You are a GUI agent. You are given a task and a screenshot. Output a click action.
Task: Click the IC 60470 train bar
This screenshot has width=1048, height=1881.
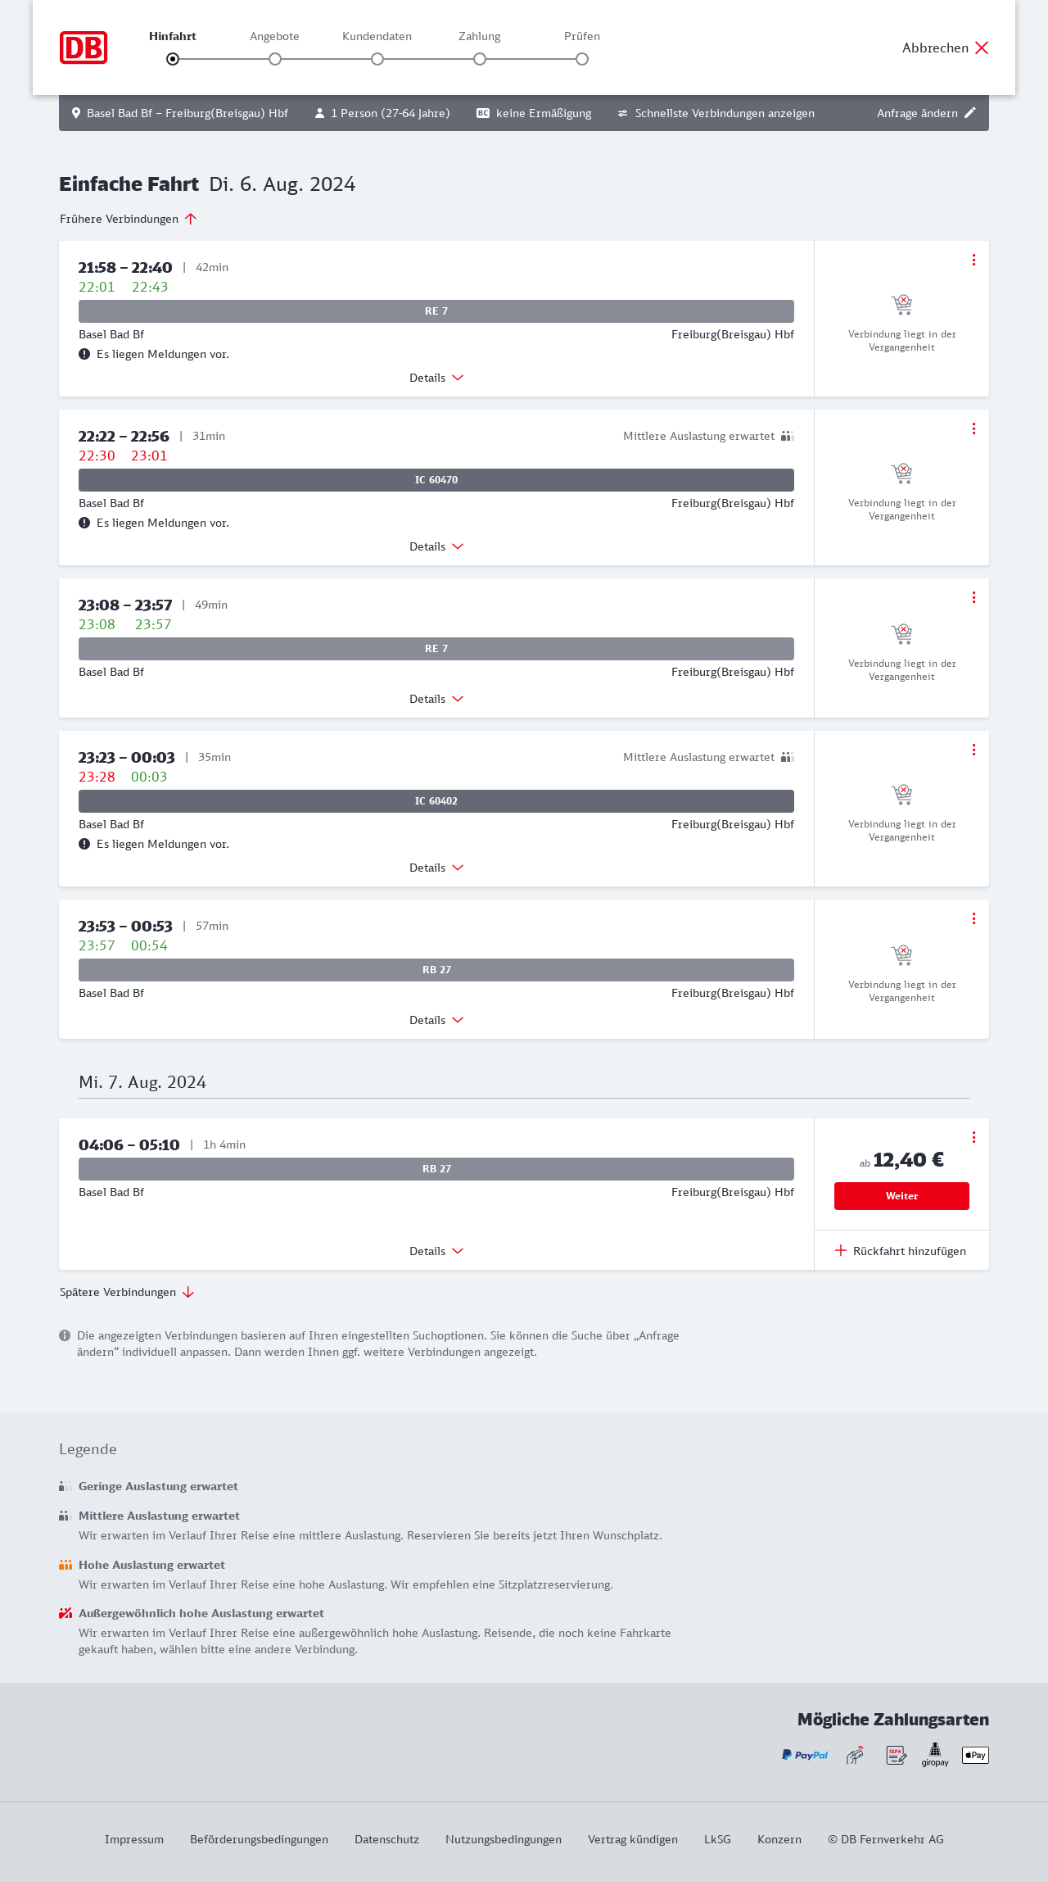tap(436, 480)
